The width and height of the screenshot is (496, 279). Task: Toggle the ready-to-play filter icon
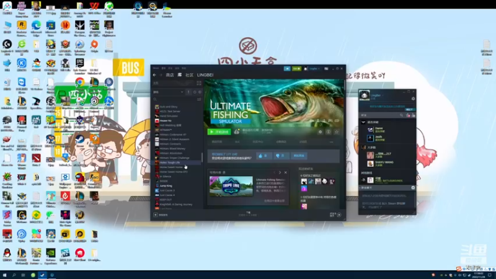point(200,92)
